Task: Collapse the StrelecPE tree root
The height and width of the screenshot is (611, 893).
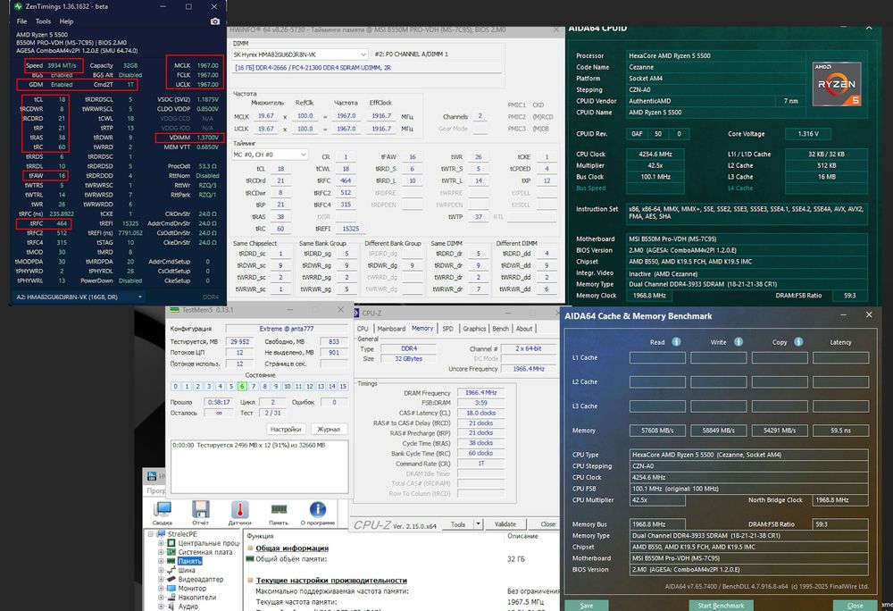Action: [151, 534]
